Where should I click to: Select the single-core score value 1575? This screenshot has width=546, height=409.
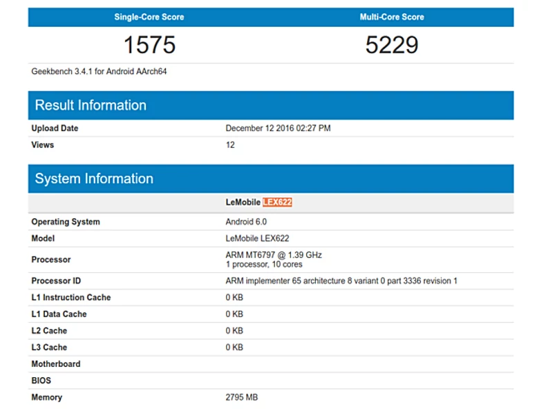149,45
